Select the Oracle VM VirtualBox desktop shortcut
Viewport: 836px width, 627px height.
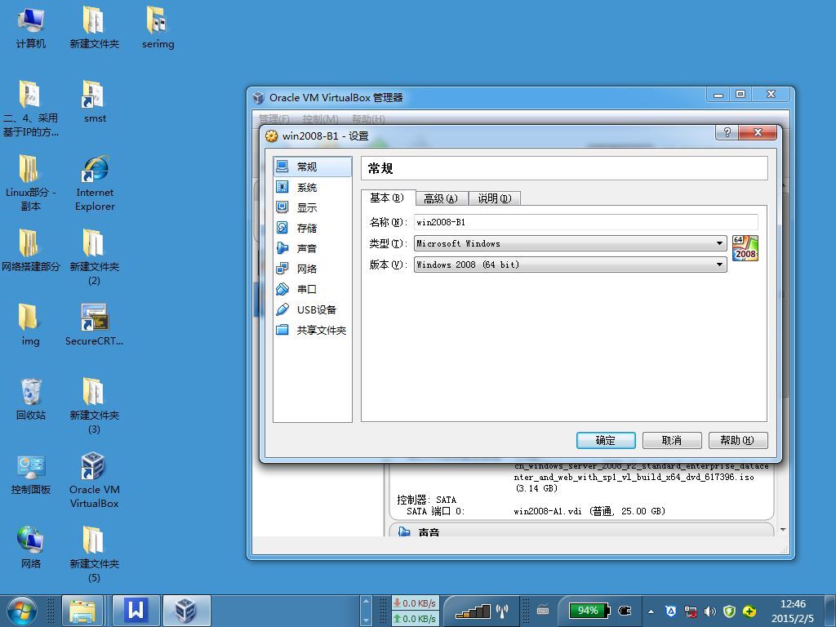(x=95, y=480)
